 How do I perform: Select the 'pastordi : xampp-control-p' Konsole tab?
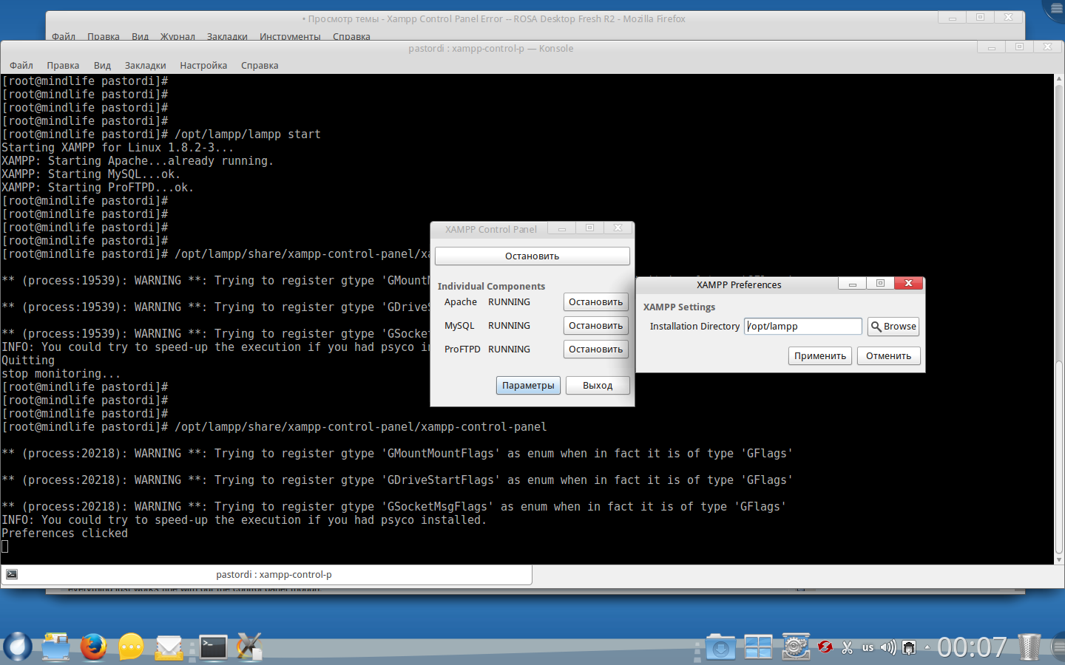click(x=266, y=574)
